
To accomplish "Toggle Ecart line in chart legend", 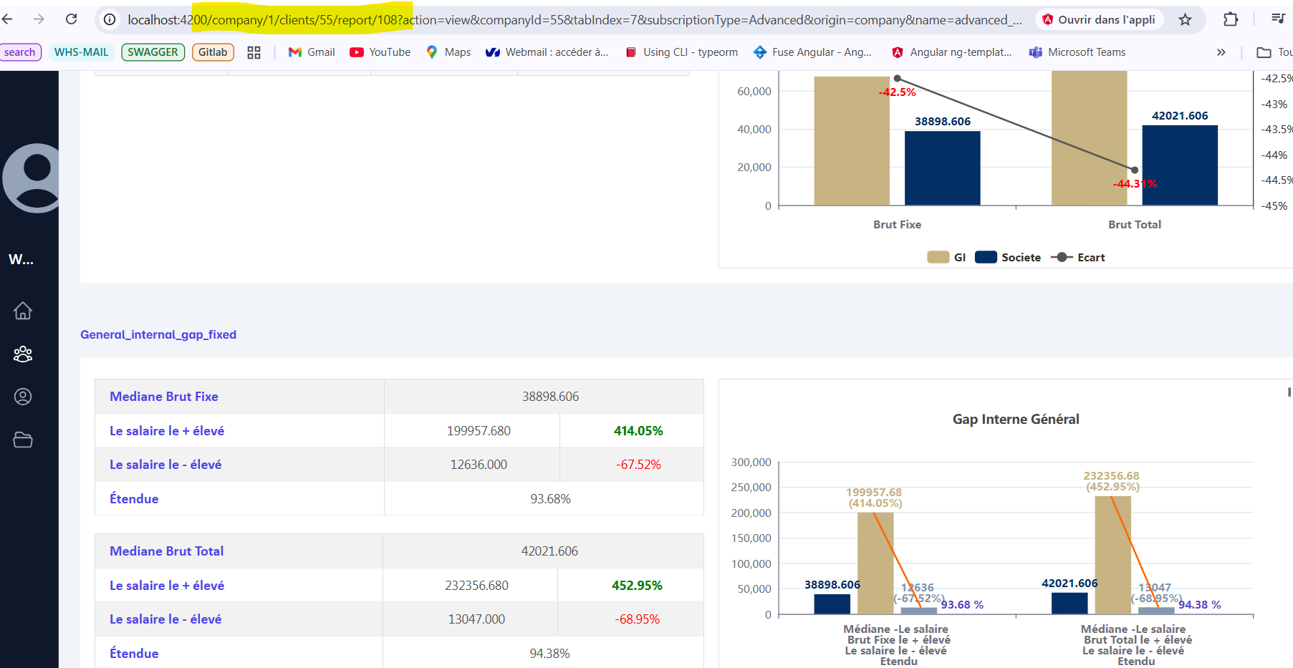I will pyautogui.click(x=1078, y=257).
